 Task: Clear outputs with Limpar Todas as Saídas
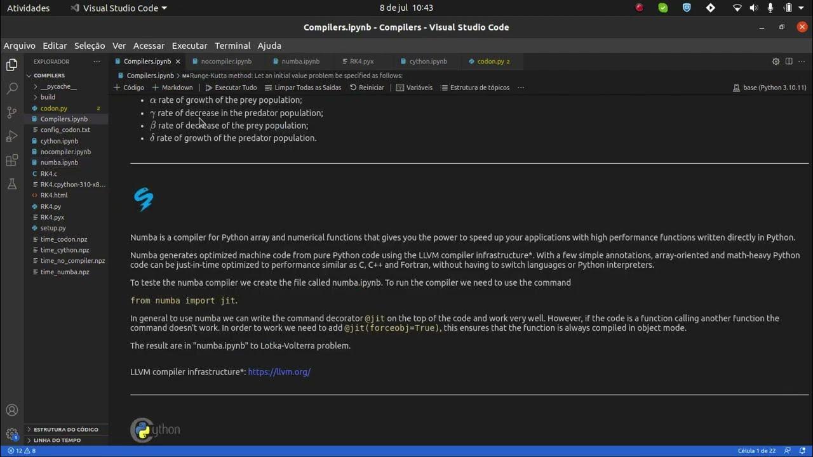(303, 88)
